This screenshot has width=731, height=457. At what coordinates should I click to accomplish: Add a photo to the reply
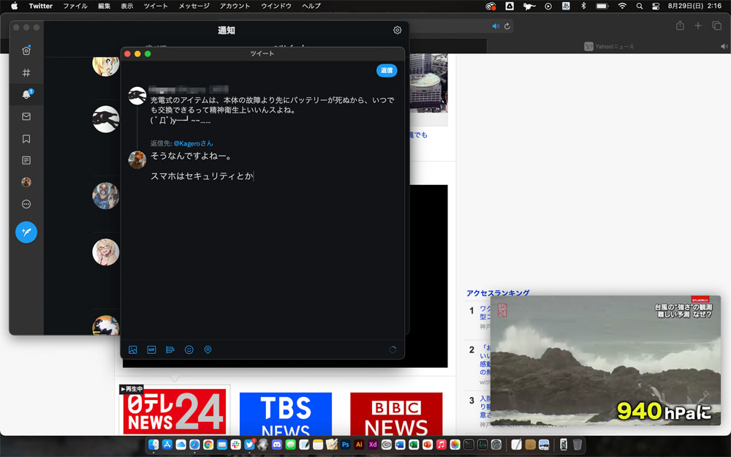coord(133,350)
